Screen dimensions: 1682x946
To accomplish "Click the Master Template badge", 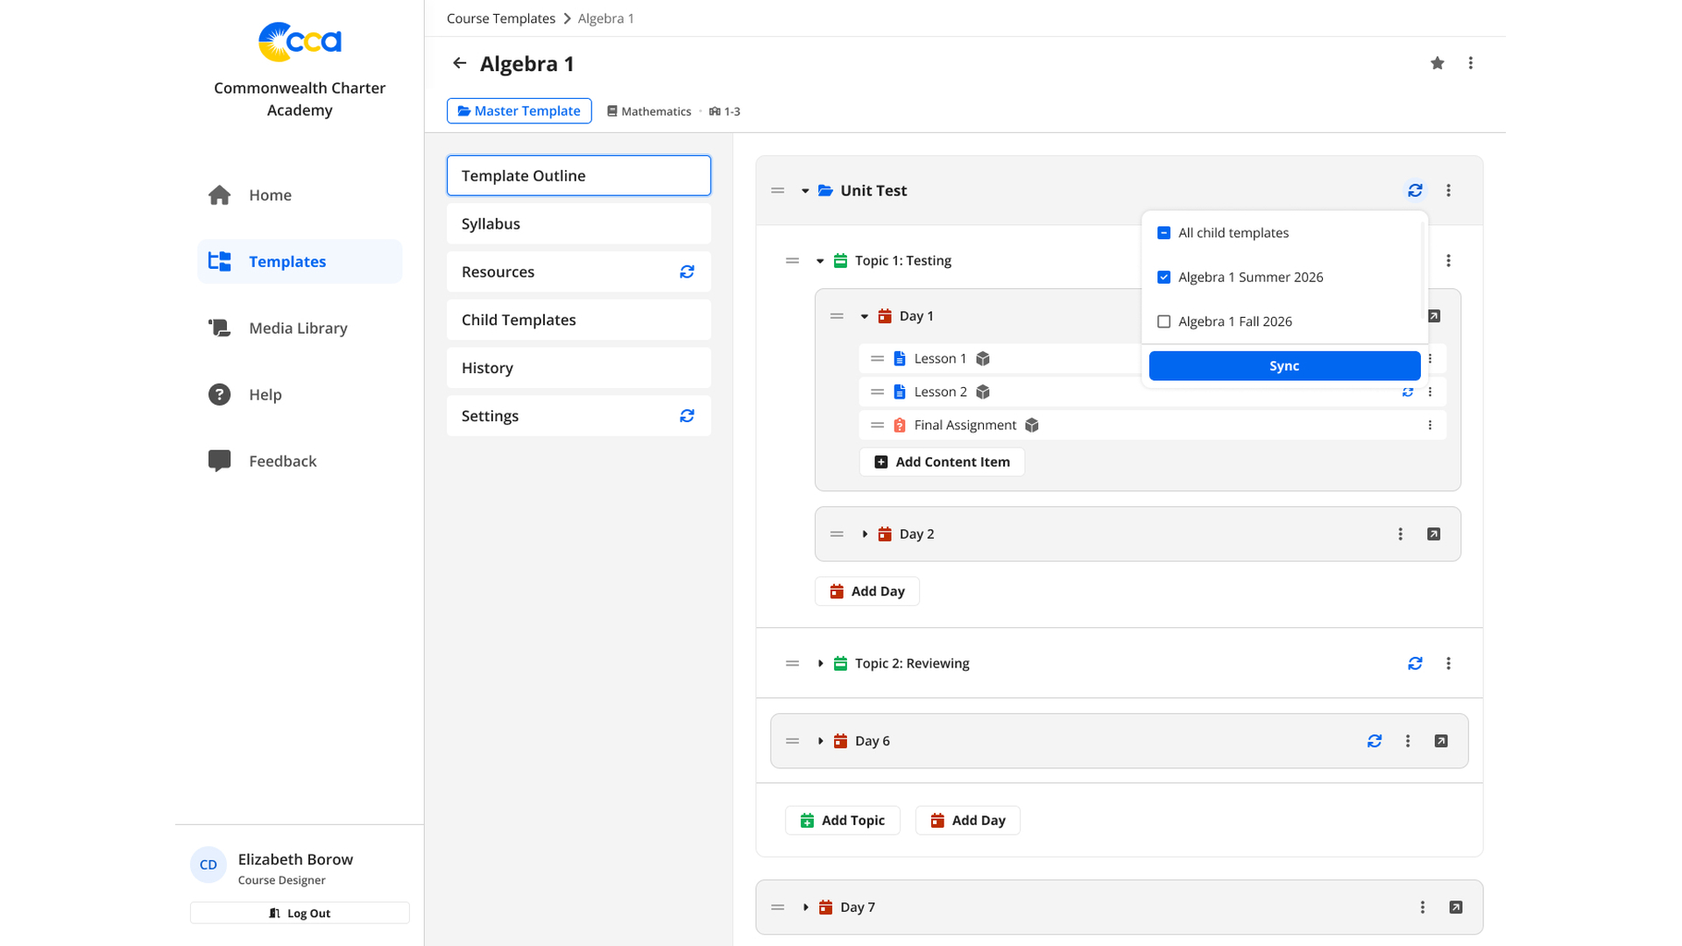I will tap(519, 111).
